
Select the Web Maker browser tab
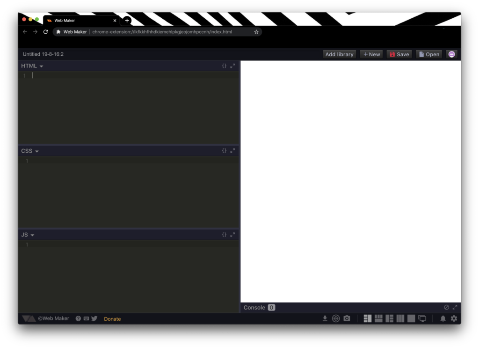pyautogui.click(x=81, y=21)
